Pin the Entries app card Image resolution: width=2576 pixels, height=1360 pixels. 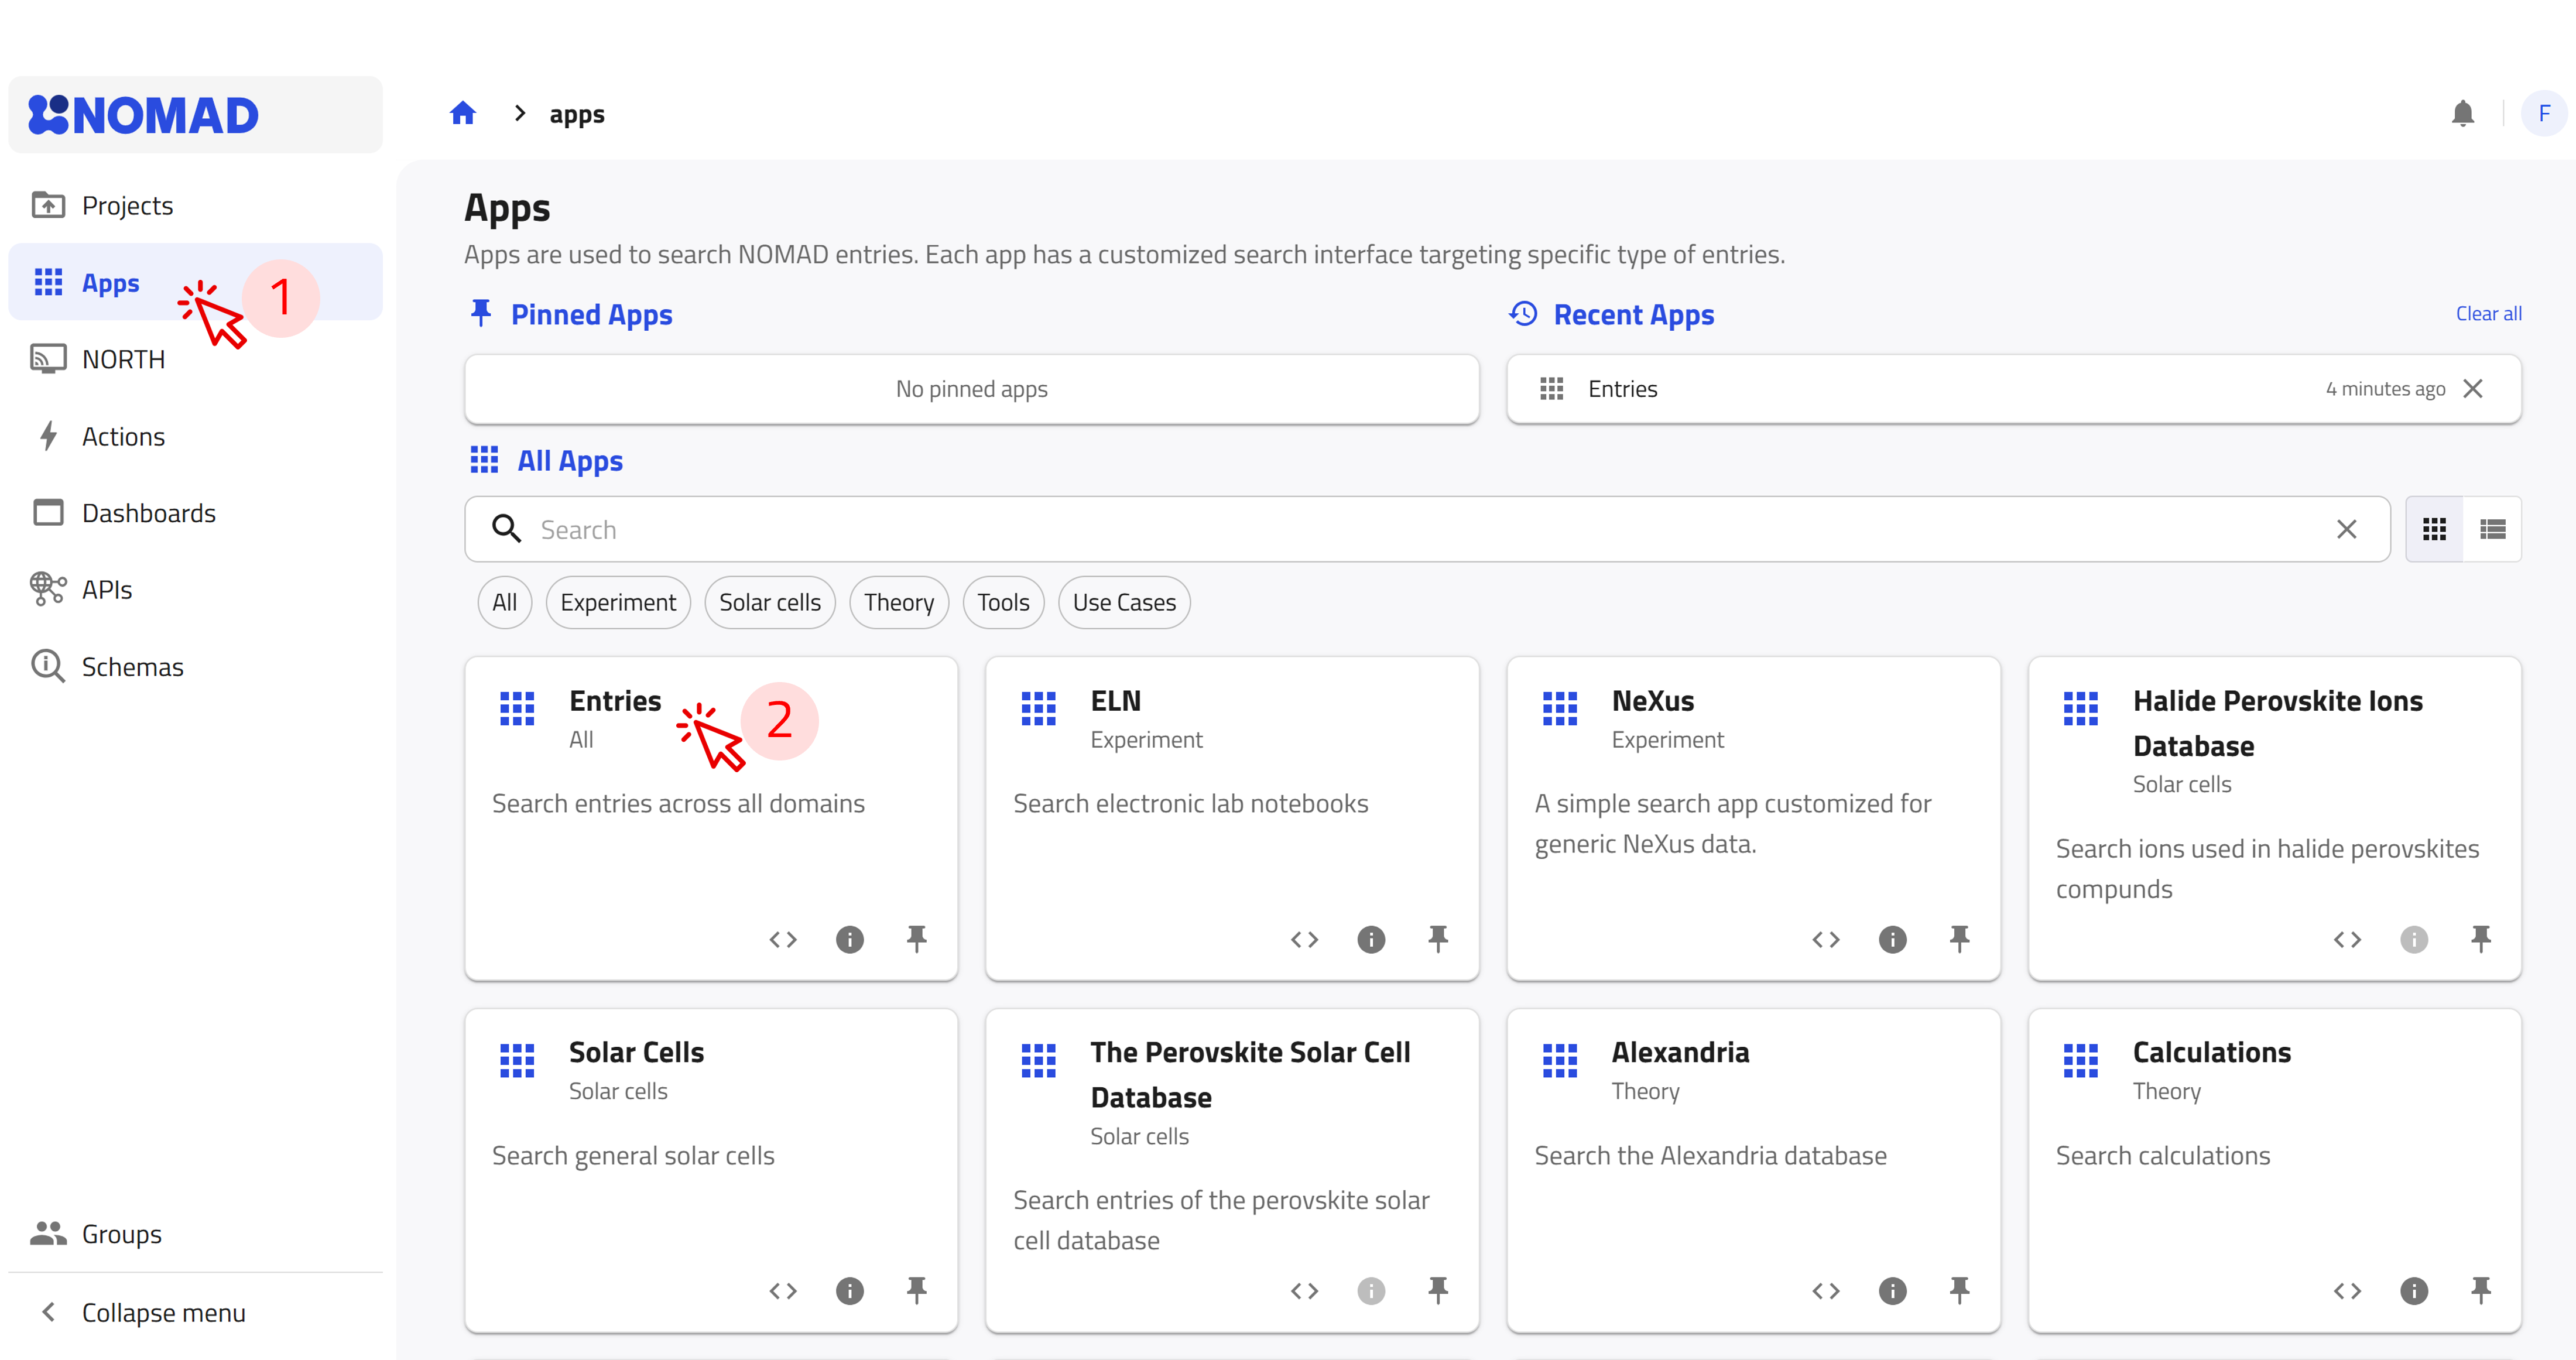(x=917, y=939)
